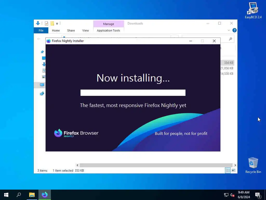The width and height of the screenshot is (266, 200).
Task: Open the Application Tools tab
Action: pos(108,30)
